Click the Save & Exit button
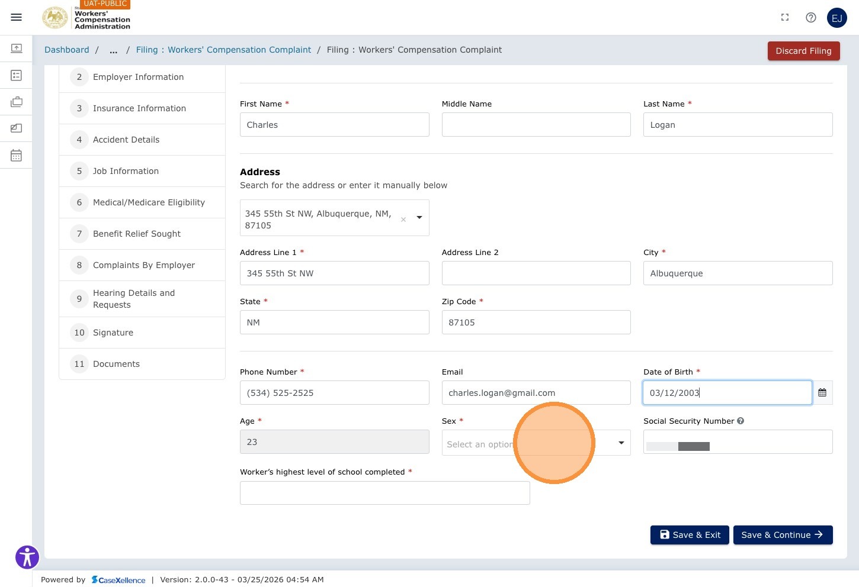This screenshot has height=587, width=859. click(690, 535)
